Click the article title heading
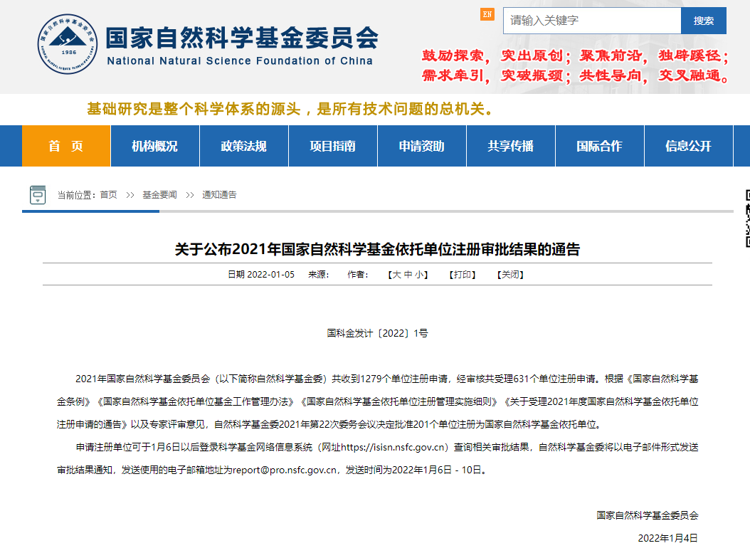This screenshot has height=558, width=750. click(x=377, y=249)
